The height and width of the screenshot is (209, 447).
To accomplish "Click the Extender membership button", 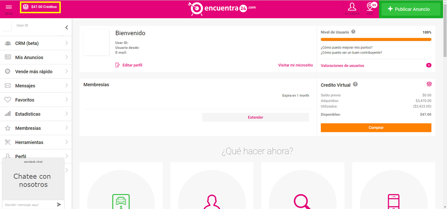I will point(255,117).
